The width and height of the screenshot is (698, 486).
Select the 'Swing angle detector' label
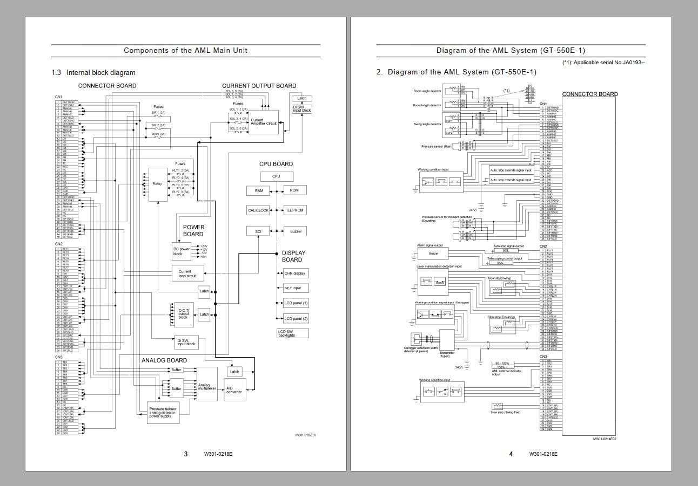[427, 124]
